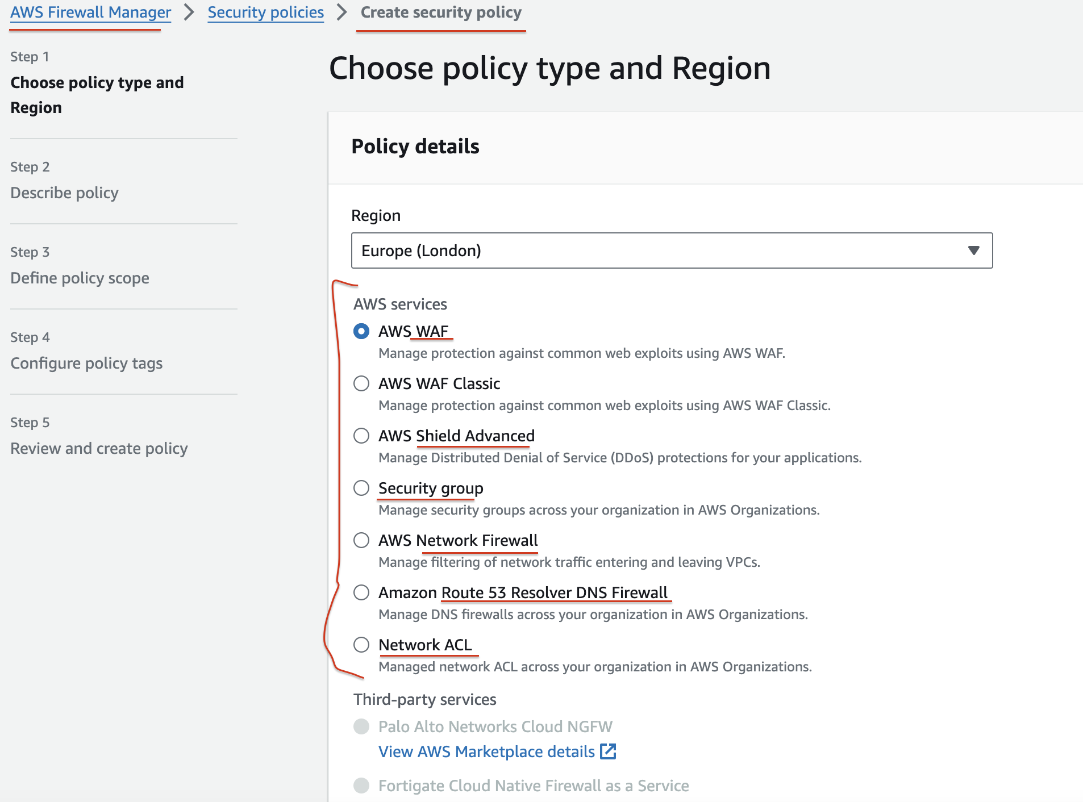Select Fortigate Cloud Native Firewall option
This screenshot has width=1083, height=802.
tap(361, 786)
